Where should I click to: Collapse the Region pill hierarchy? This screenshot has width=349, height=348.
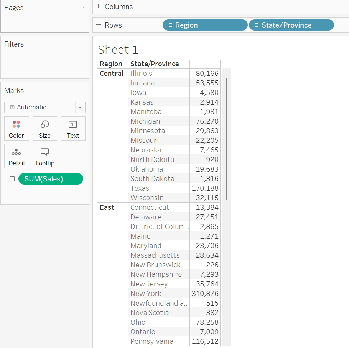coord(170,25)
